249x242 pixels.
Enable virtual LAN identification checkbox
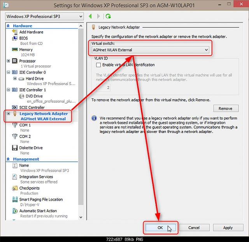click(98, 65)
